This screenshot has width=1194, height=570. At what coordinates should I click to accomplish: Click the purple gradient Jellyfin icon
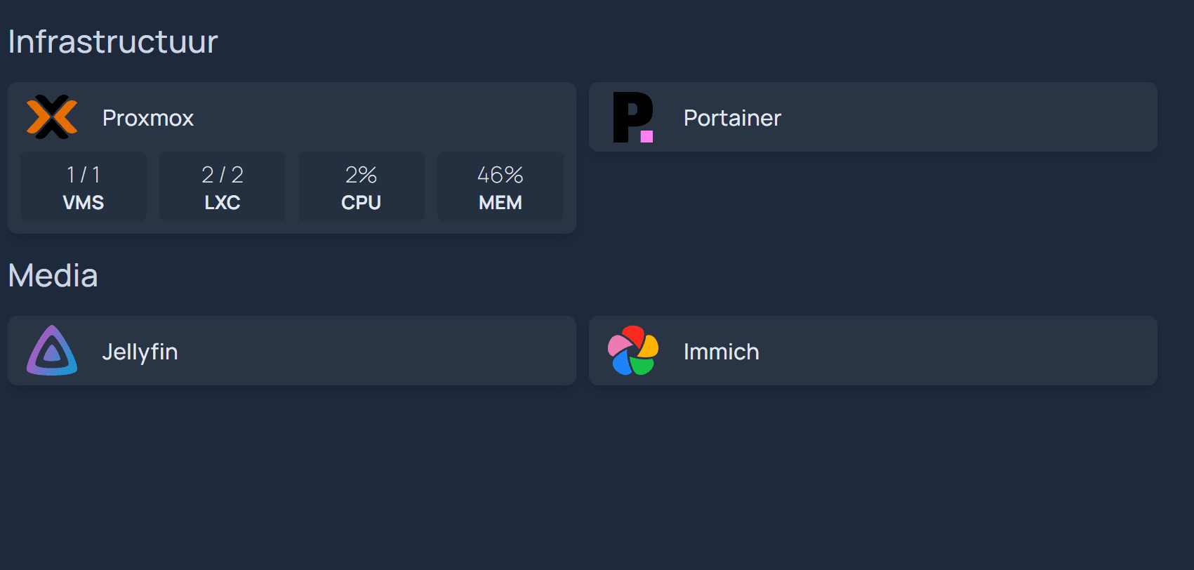point(52,350)
